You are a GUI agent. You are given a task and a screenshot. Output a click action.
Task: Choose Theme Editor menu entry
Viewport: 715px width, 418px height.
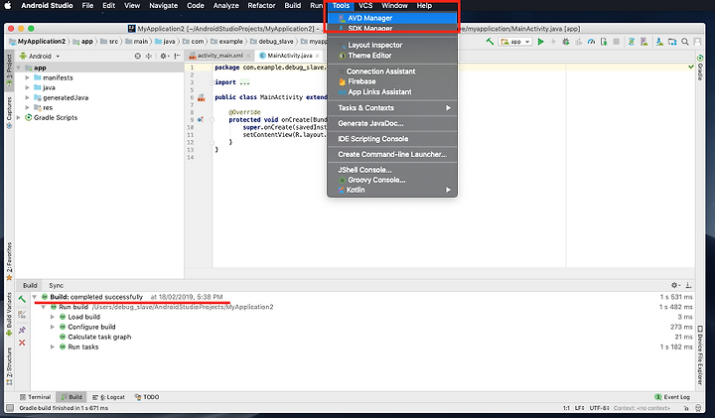(392, 56)
